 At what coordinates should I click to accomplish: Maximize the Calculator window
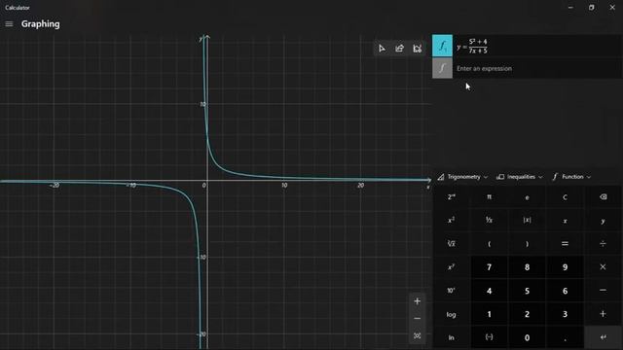[591, 7]
